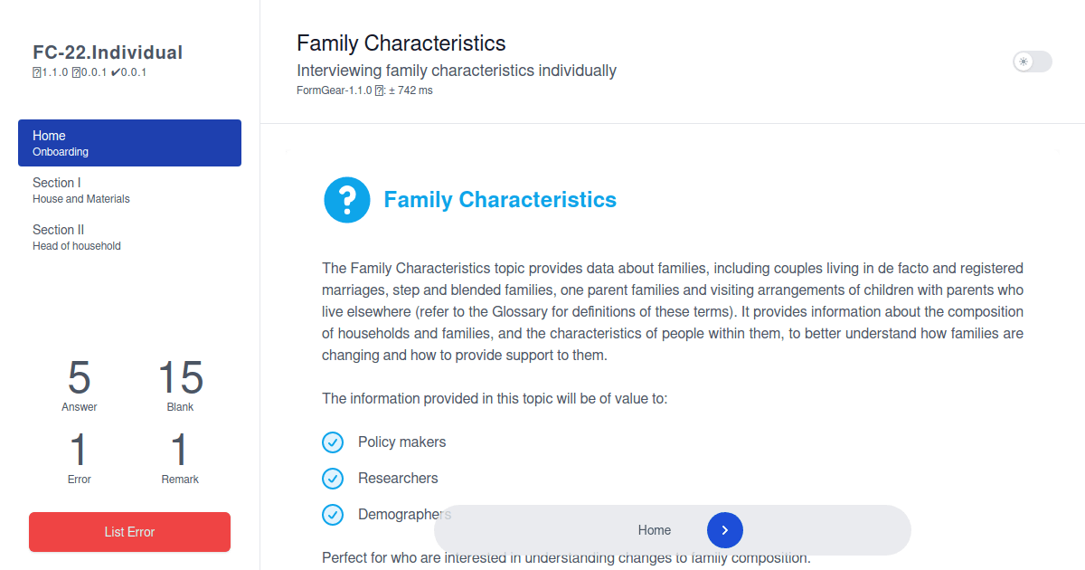This screenshot has width=1085, height=570.
Task: Click the Researchers check icon
Action: click(333, 479)
